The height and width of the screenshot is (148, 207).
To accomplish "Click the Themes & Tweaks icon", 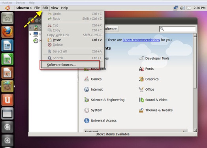I will 141,110.
